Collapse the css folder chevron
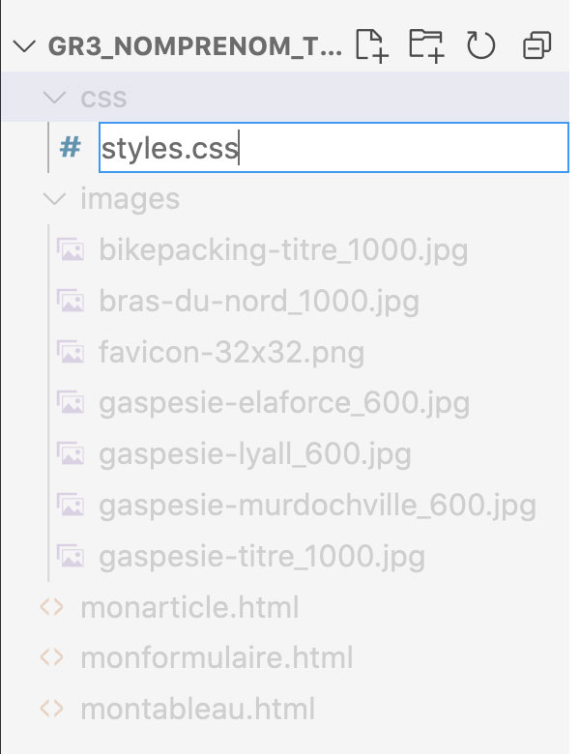 pos(53,98)
